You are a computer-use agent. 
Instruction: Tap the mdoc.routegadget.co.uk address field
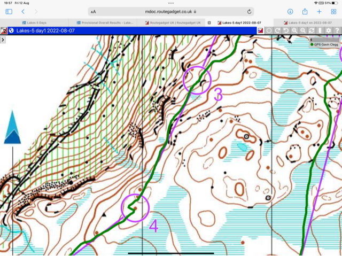coord(171,11)
